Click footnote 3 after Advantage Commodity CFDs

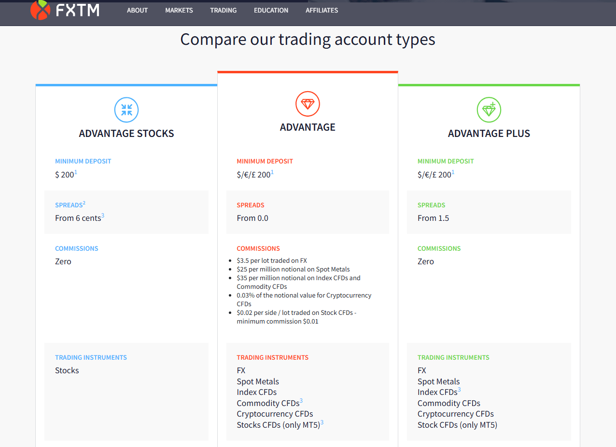301,401
